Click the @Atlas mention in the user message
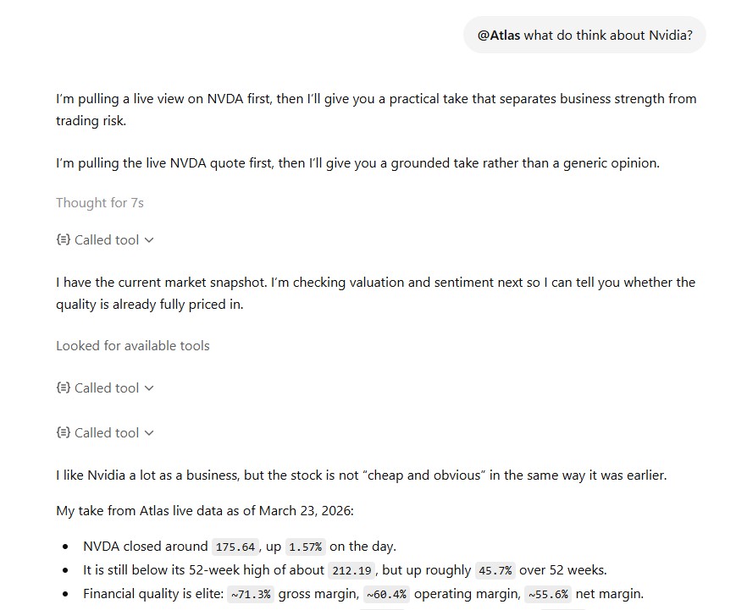This screenshot has height=610, width=736. pos(499,36)
